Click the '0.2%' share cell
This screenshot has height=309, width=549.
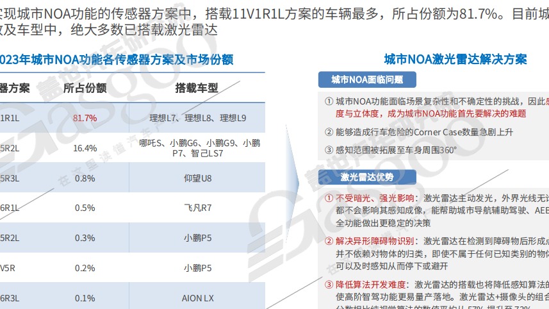pos(85,268)
